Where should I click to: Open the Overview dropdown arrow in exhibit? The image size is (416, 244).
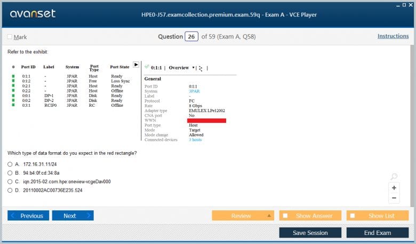[x=193, y=68]
